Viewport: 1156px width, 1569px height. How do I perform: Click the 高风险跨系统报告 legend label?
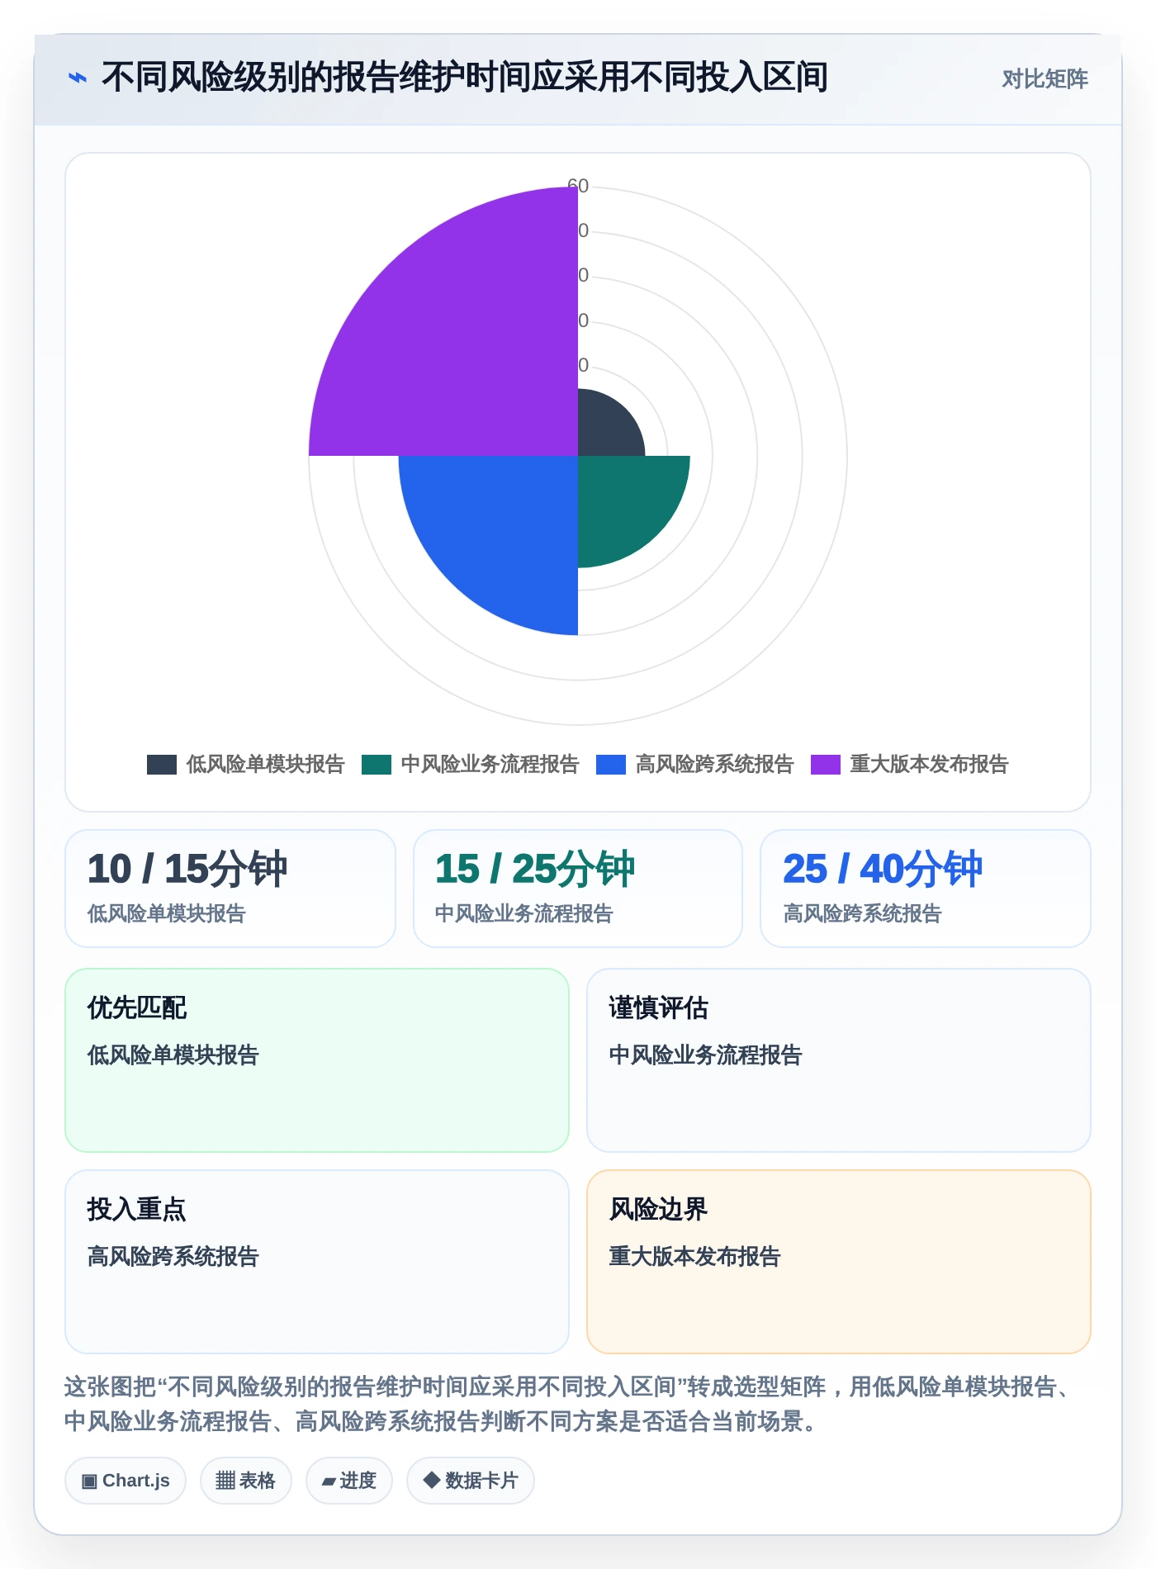pos(714,765)
